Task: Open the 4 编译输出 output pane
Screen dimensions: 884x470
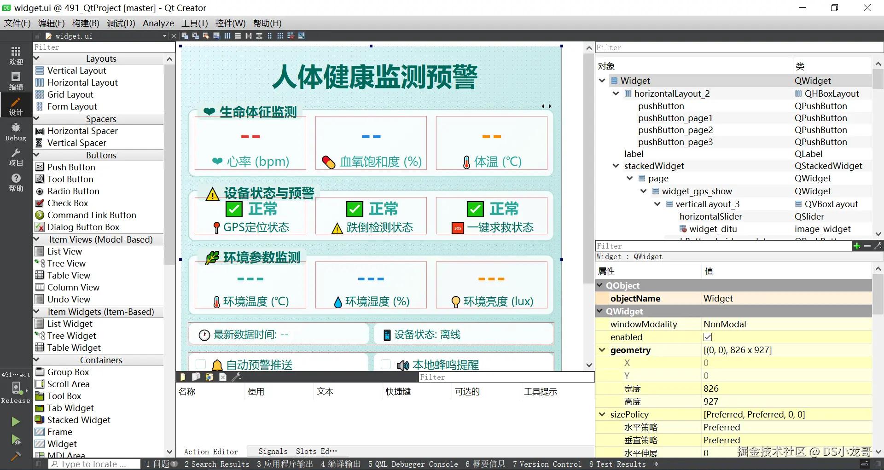Action: 341,464
